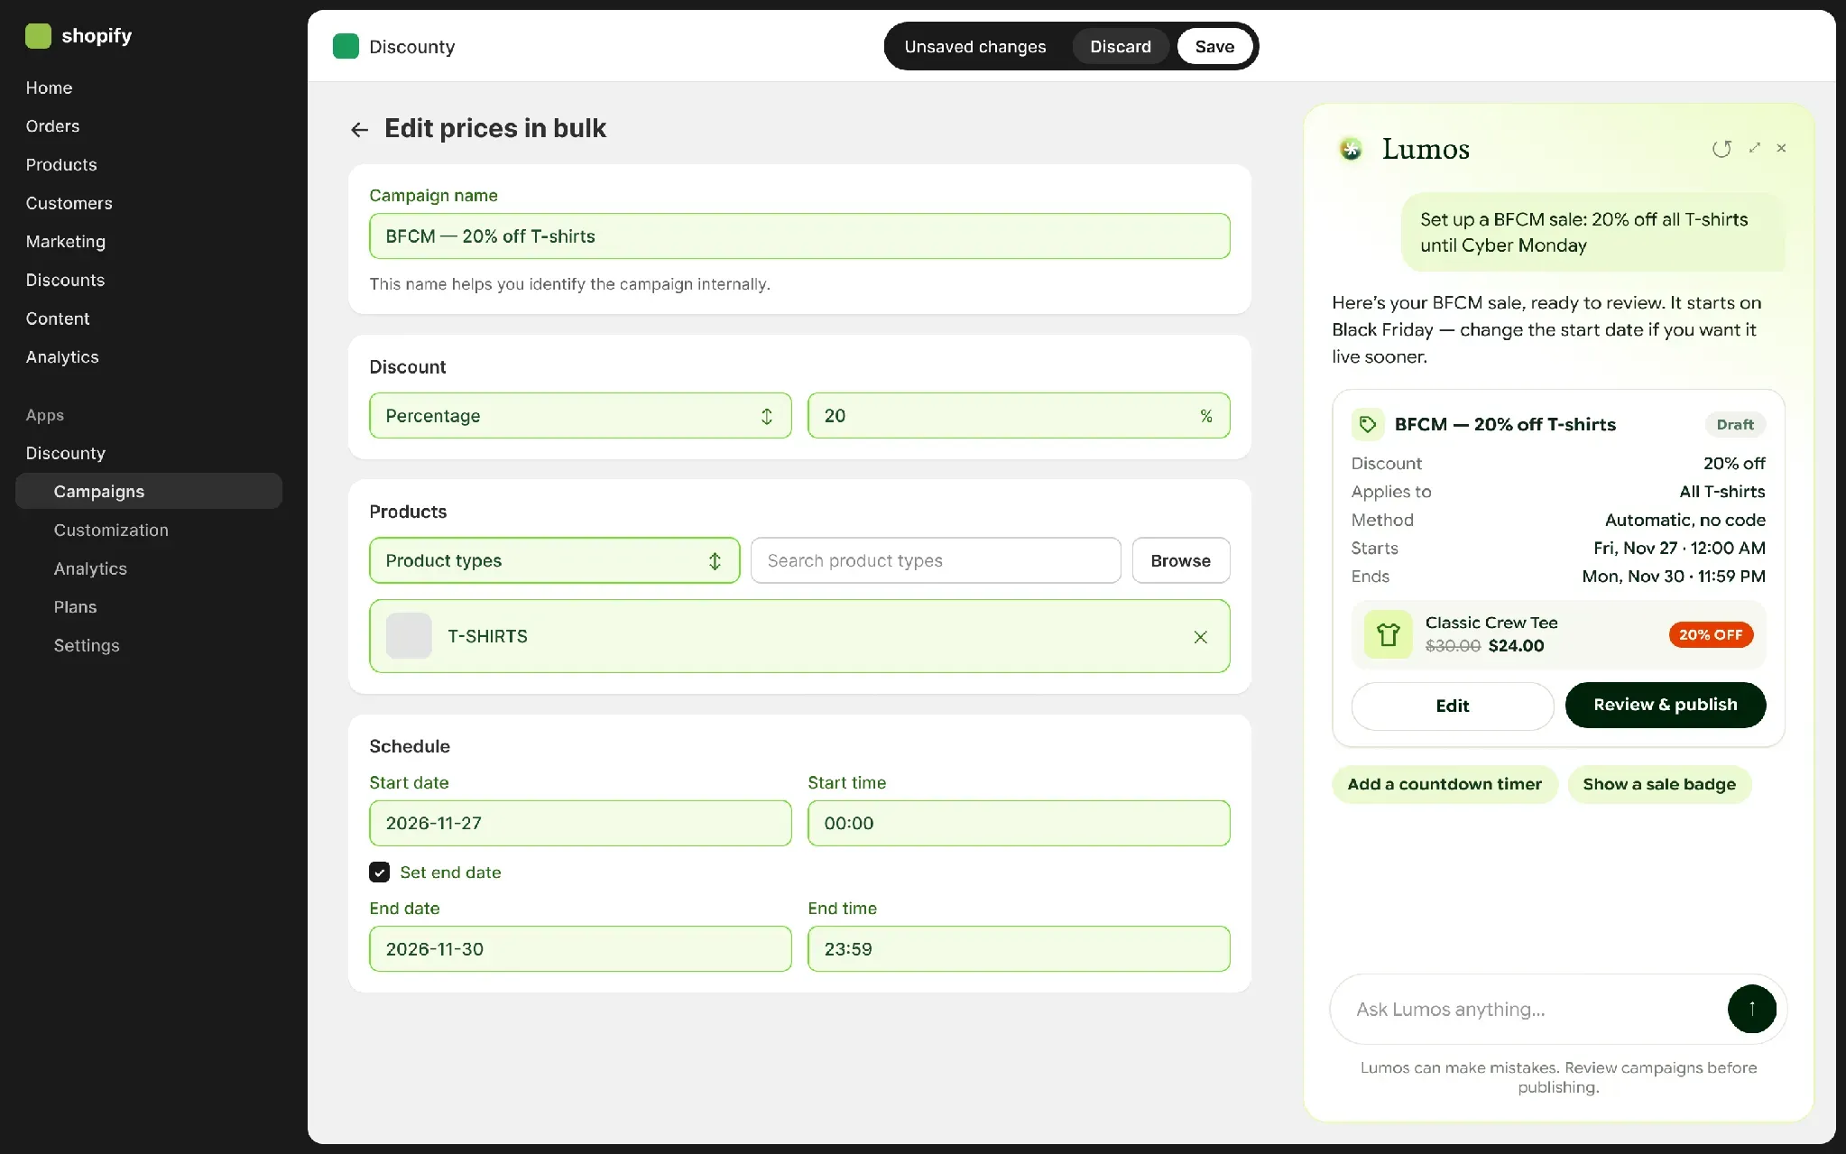Click the 'Edit prices in bulk' heading
The height and width of the screenshot is (1154, 1846).
tap(495, 128)
